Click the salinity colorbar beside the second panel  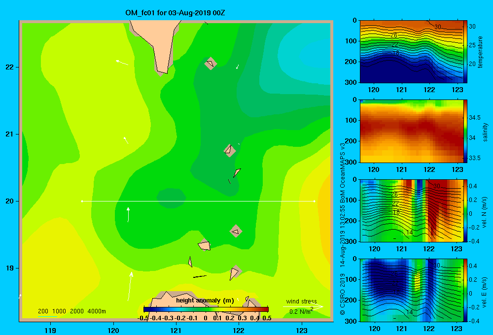point(465,131)
